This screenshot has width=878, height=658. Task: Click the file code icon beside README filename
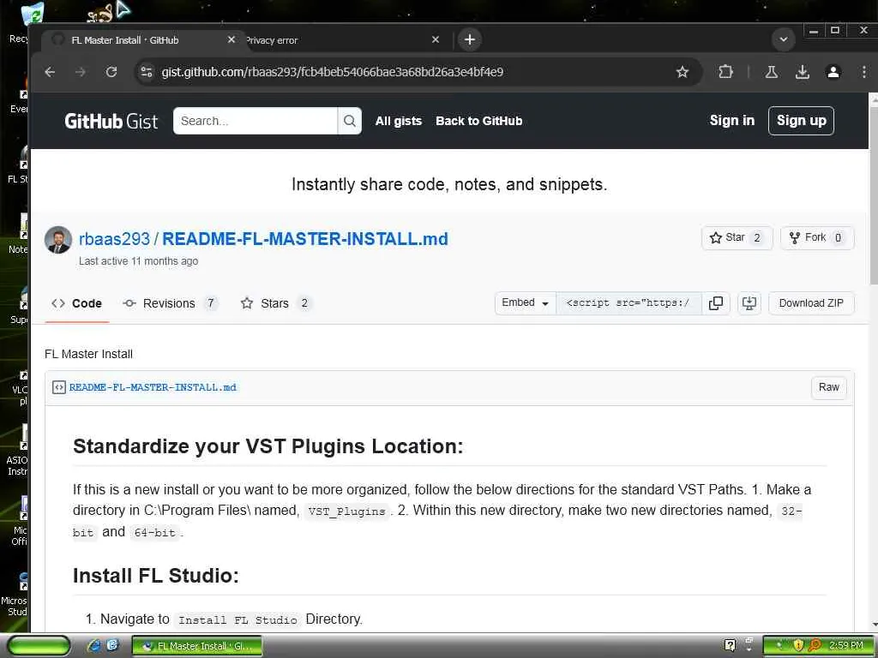coord(59,387)
